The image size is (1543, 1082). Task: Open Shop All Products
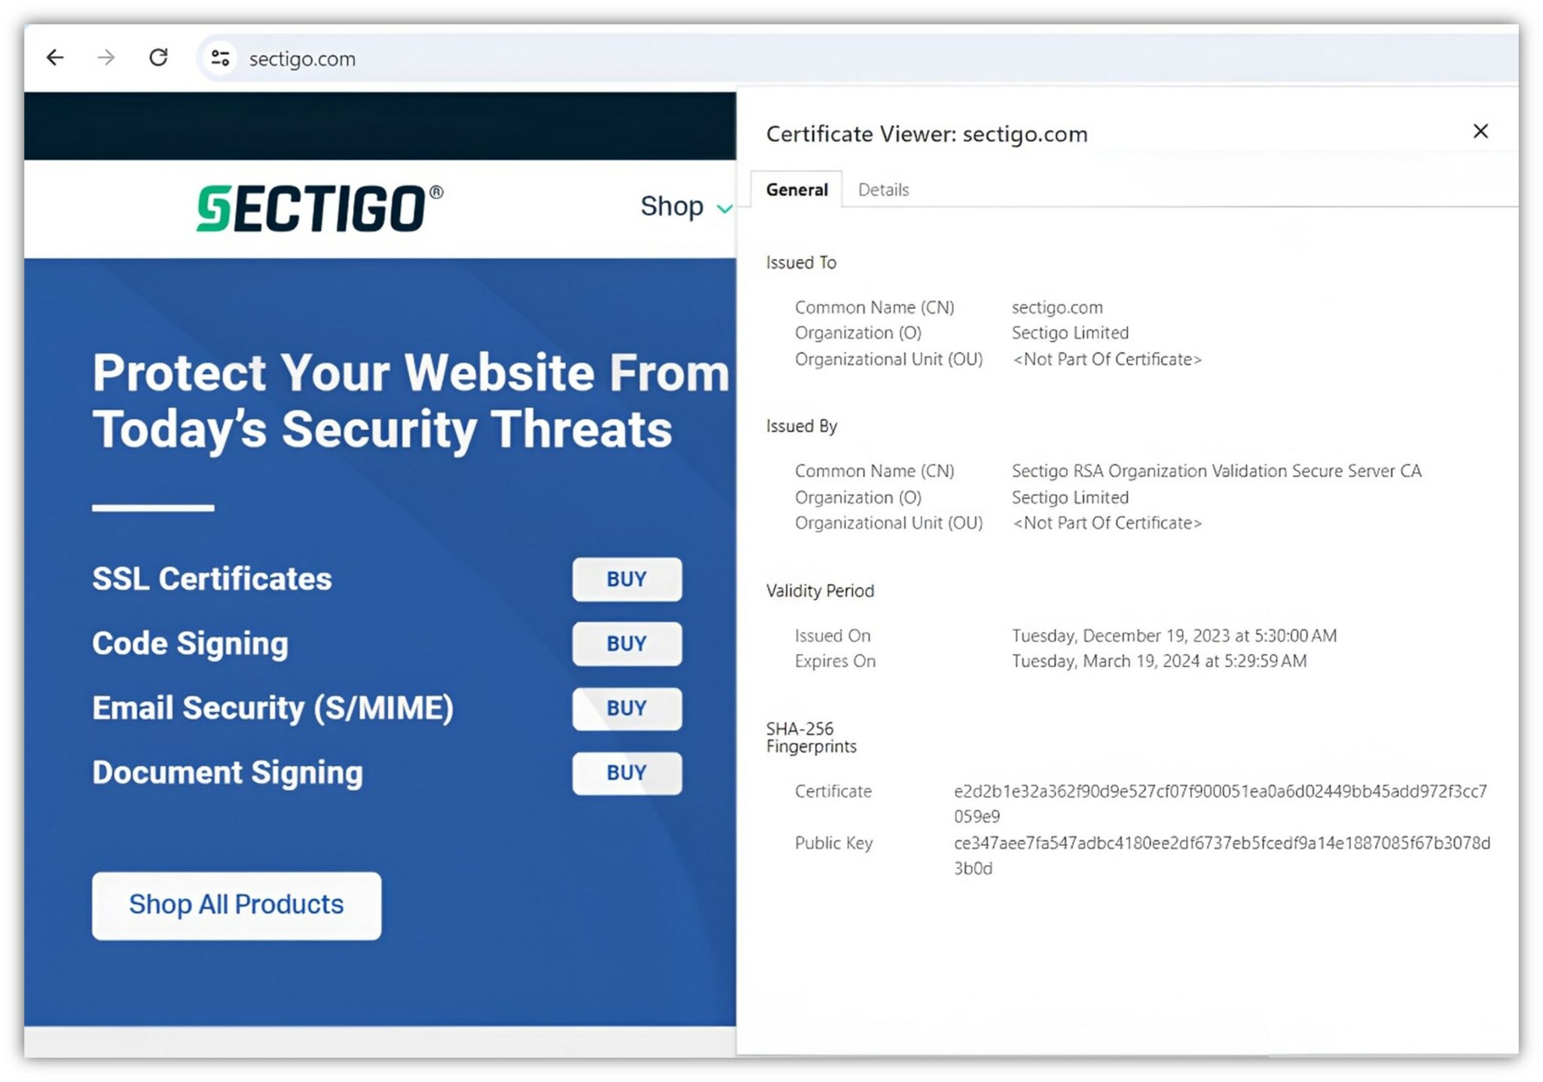coord(236,905)
